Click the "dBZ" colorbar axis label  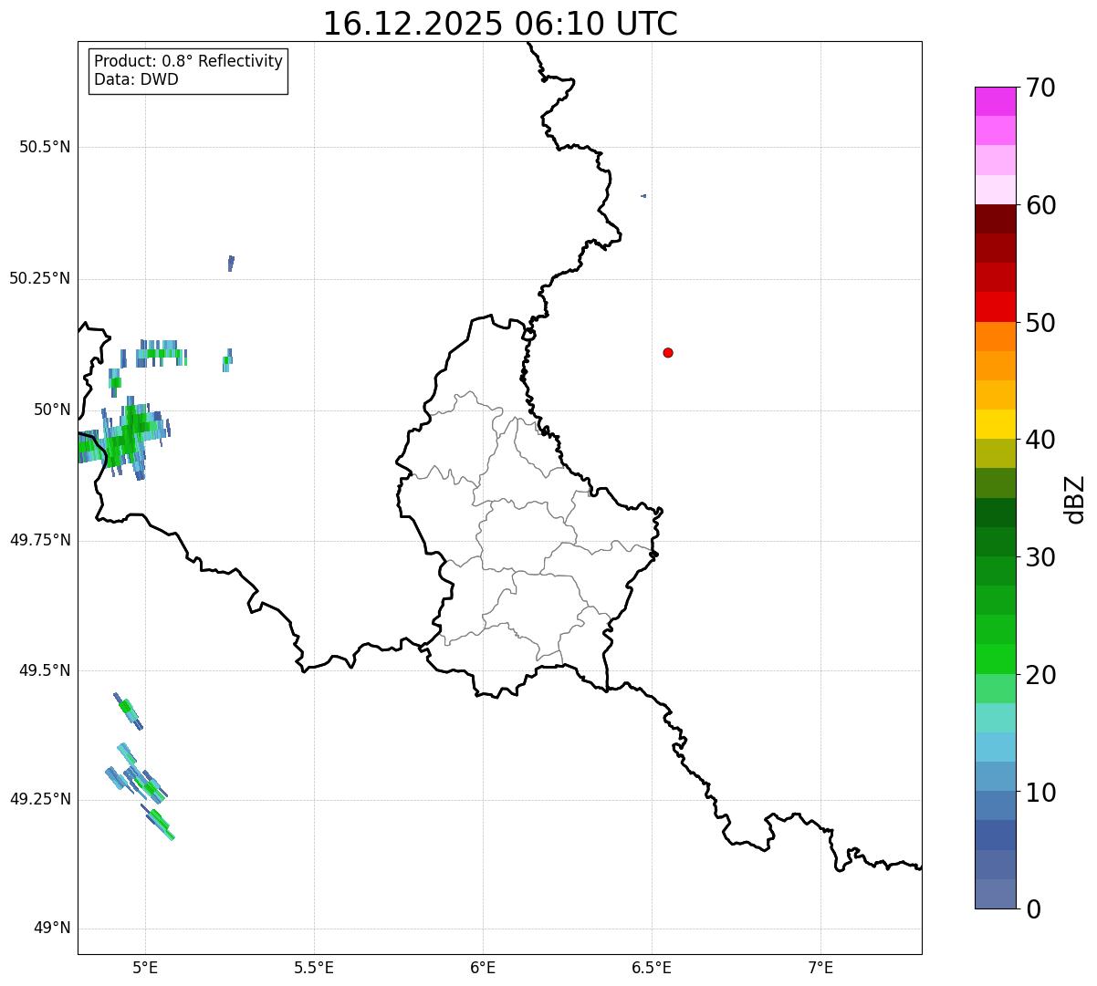1075,499
